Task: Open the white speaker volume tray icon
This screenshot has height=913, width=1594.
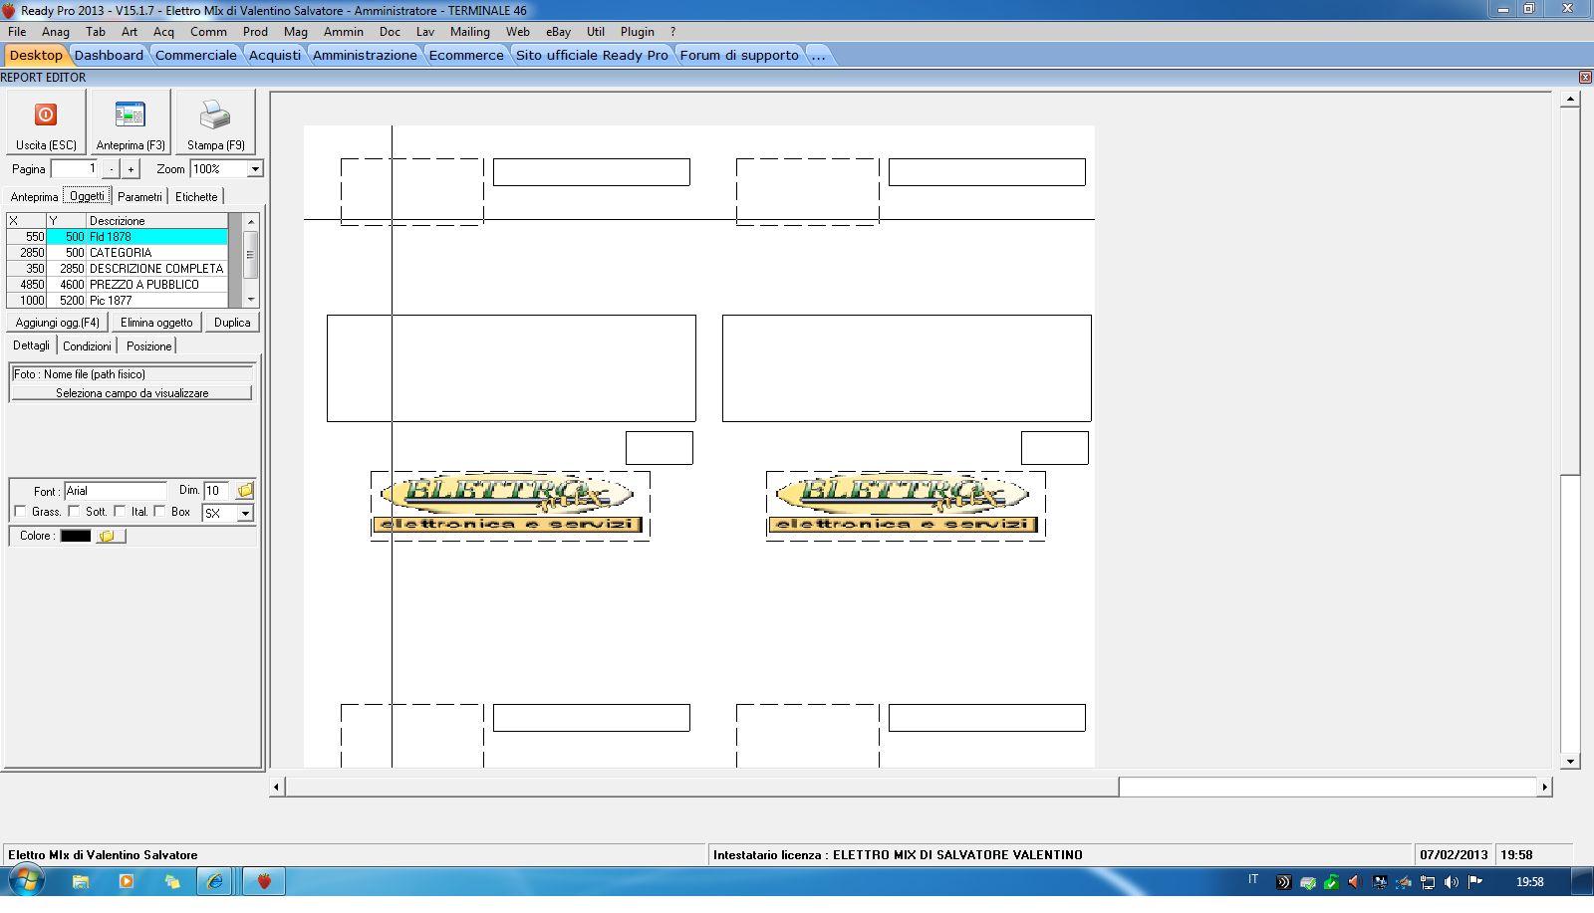Action: (1452, 882)
